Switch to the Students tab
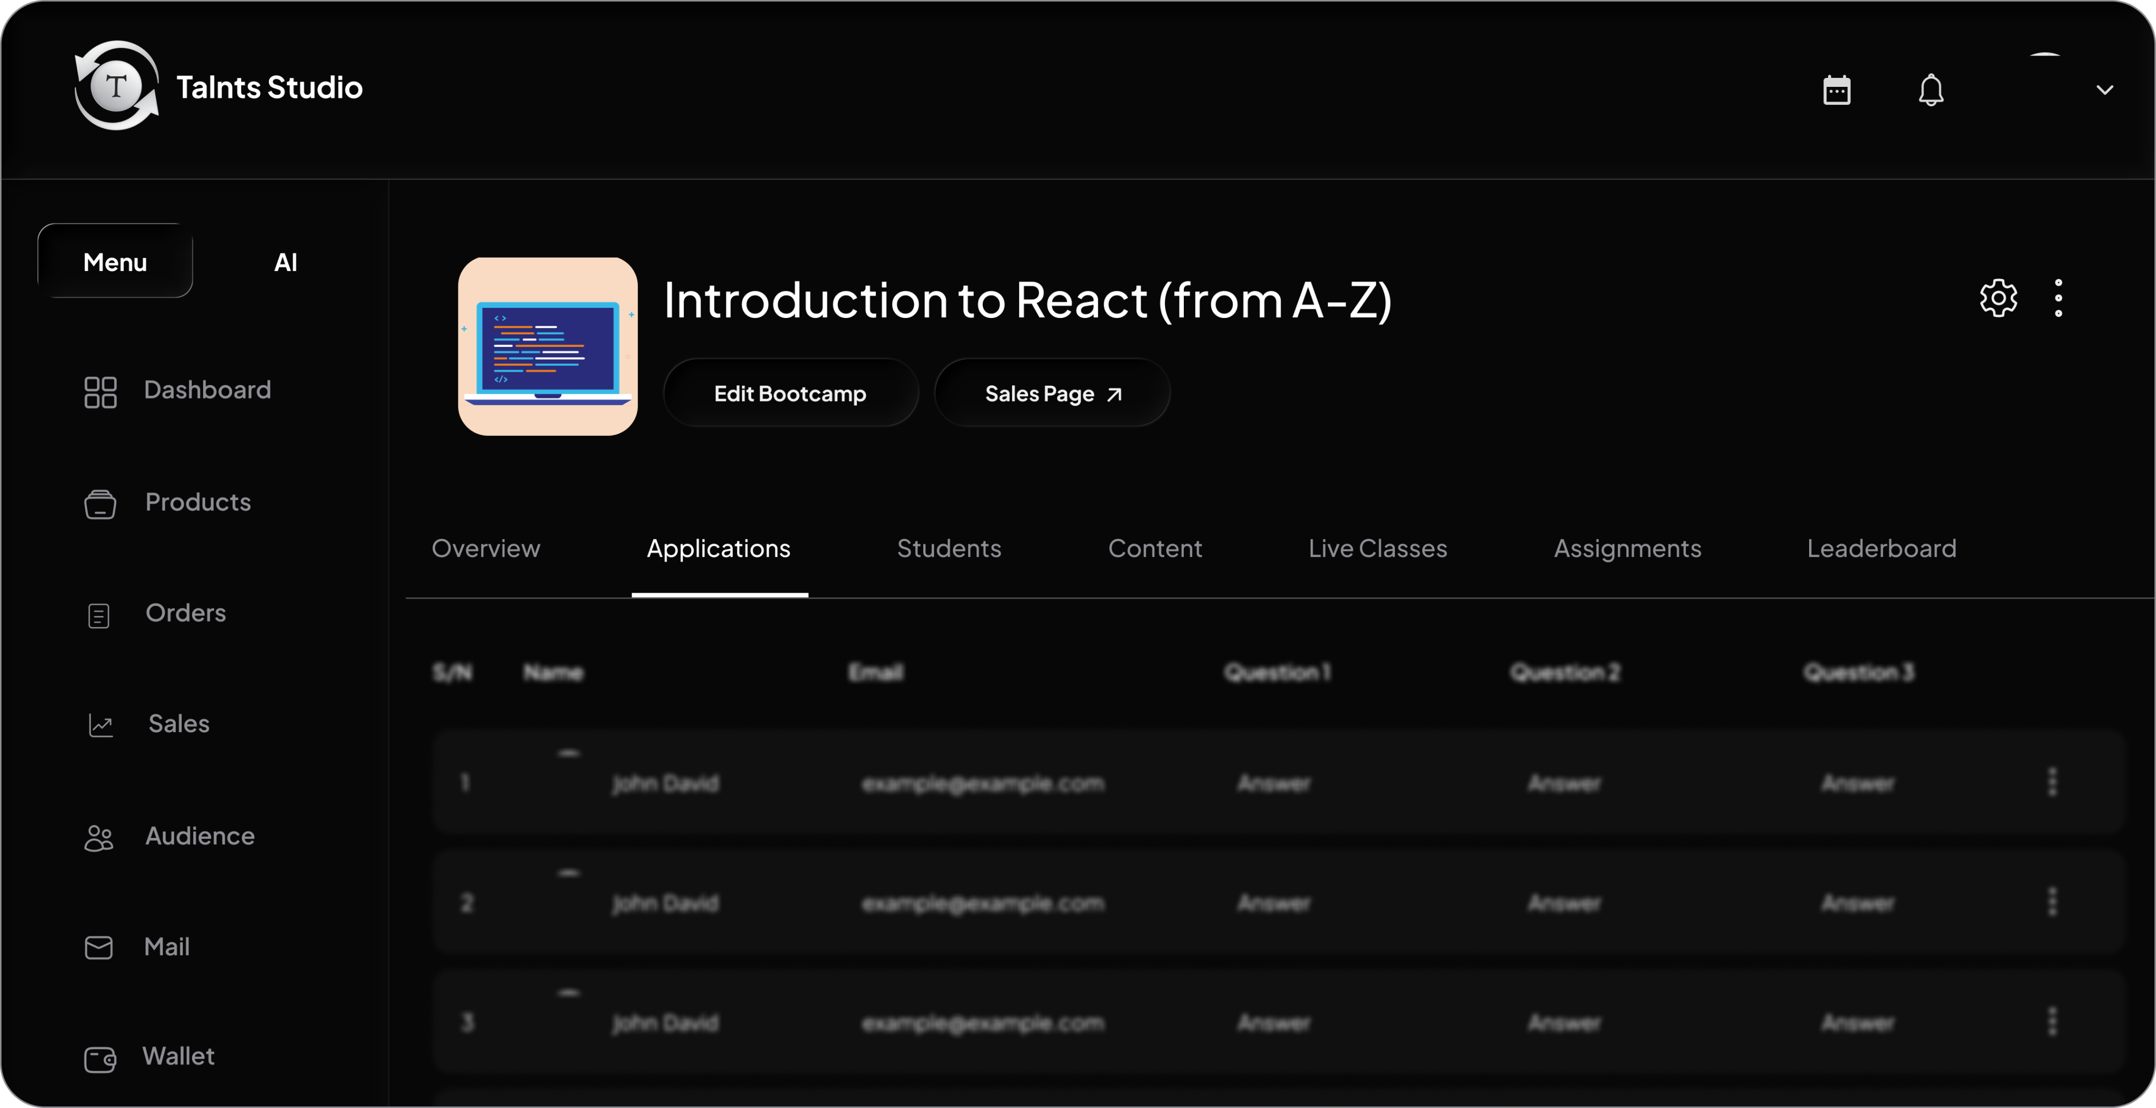The height and width of the screenshot is (1108, 2156). pyautogui.click(x=949, y=548)
